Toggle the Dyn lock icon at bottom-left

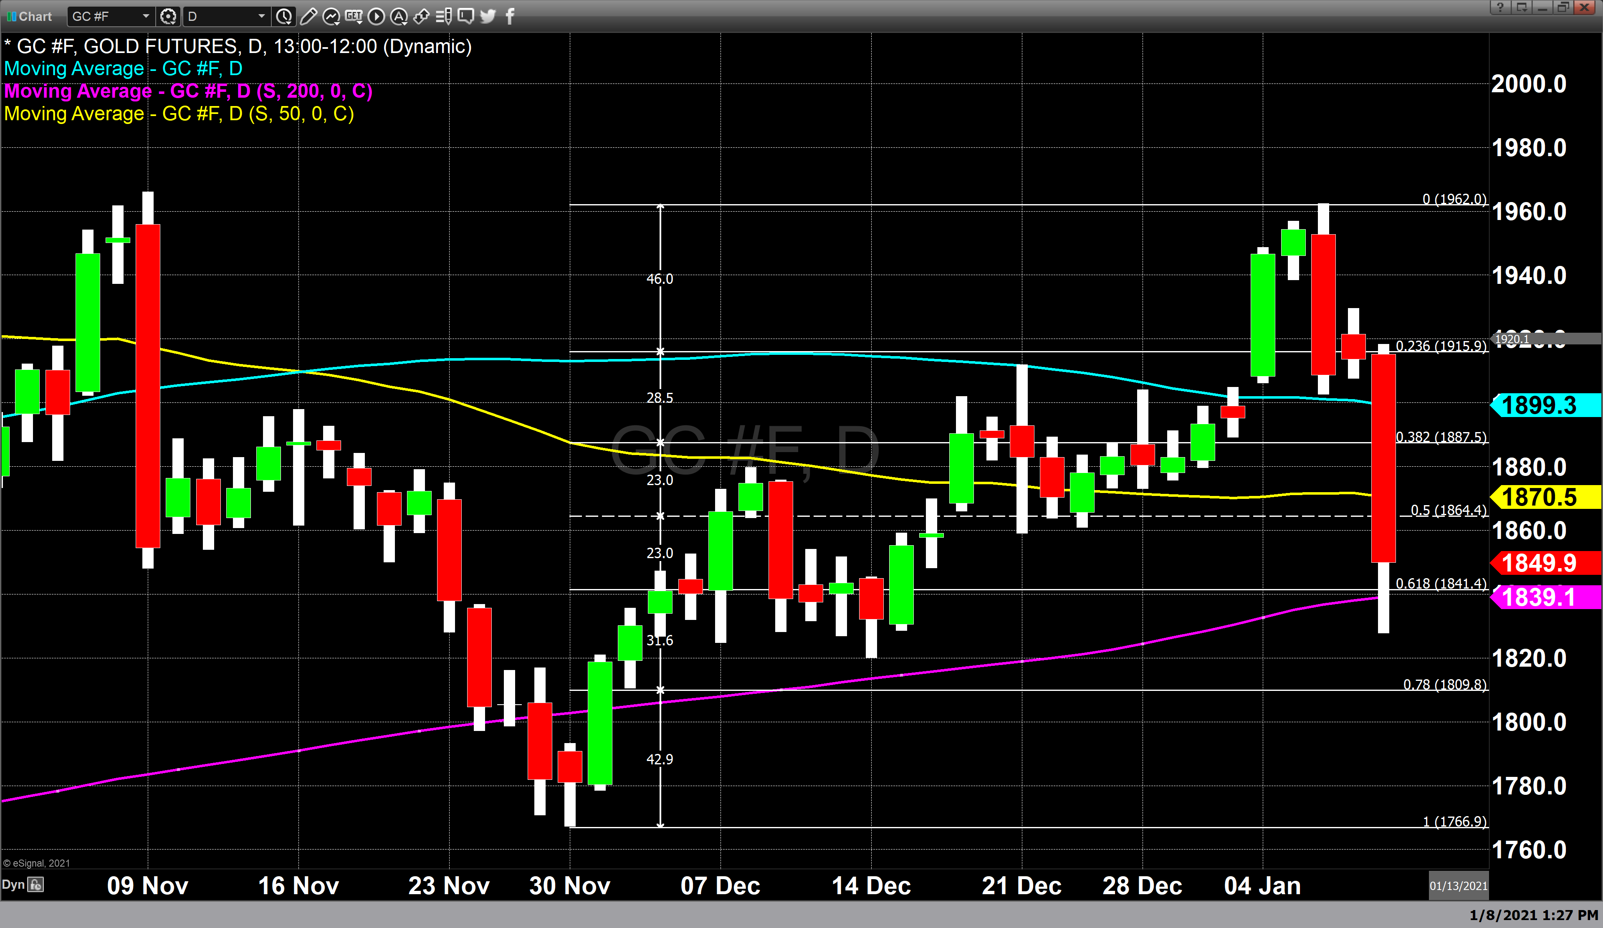coord(35,885)
